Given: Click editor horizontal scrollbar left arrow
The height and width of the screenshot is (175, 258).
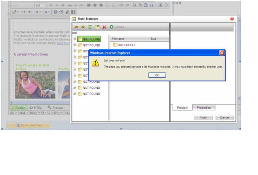Looking at the screenshot, I should point(11,102).
